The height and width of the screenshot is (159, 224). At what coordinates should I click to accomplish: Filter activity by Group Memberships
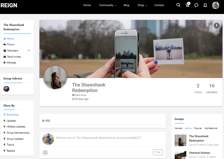click(x=16, y=133)
